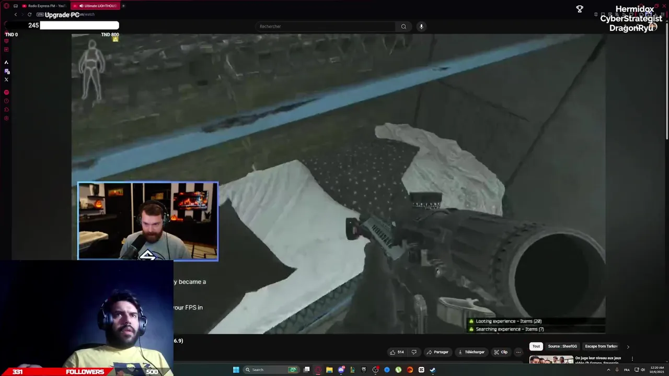This screenshot has height=376, width=669.
Task: Open On juge leur niveau video title
Action: pyautogui.click(x=598, y=360)
